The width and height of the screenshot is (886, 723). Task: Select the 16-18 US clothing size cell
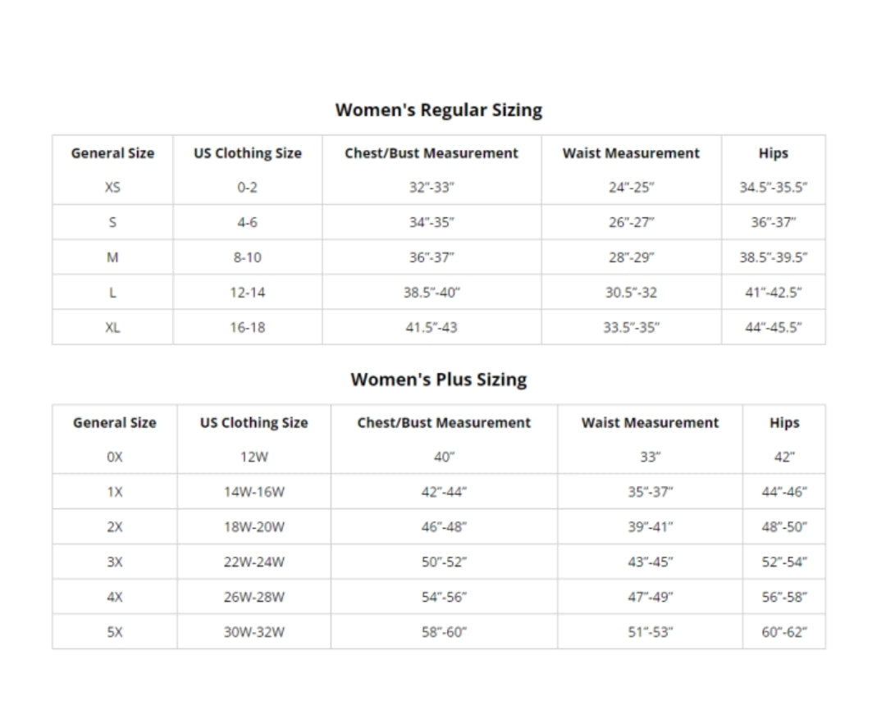[247, 327]
